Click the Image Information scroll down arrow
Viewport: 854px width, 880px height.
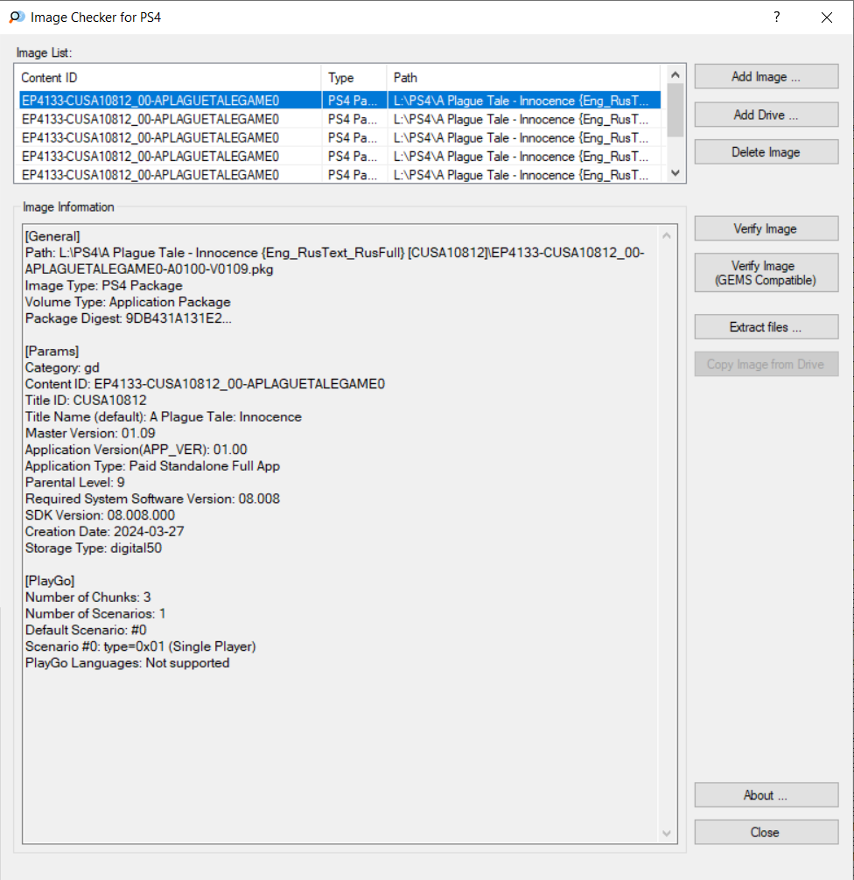coord(667,834)
